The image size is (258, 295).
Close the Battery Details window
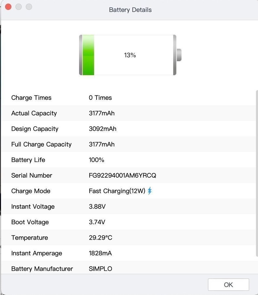coord(9,7)
